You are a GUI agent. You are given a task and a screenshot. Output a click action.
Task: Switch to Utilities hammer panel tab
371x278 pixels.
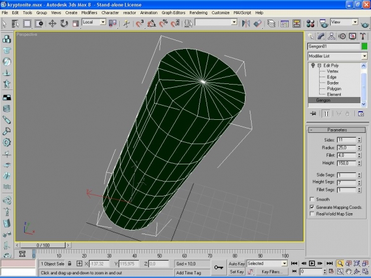pos(363,36)
